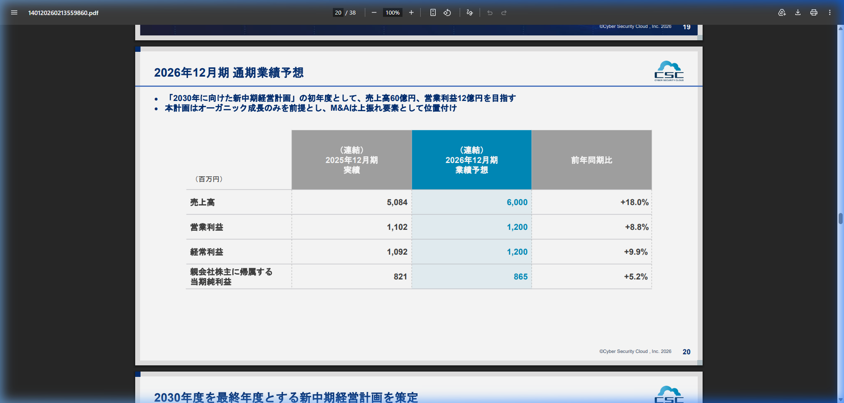
Task: Zoom out with the minus icon
Action: 374,12
